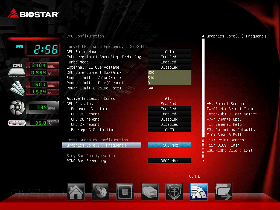
Task: Select Power Limit 1 Time(Second) label
Action: (95, 83)
